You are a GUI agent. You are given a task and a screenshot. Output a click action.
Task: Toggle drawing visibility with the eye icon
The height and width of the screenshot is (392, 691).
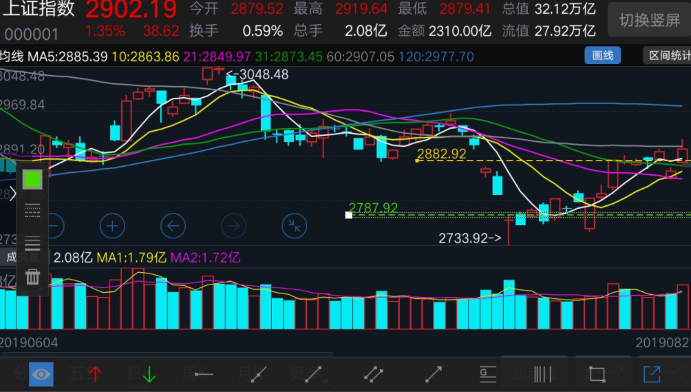tap(41, 374)
